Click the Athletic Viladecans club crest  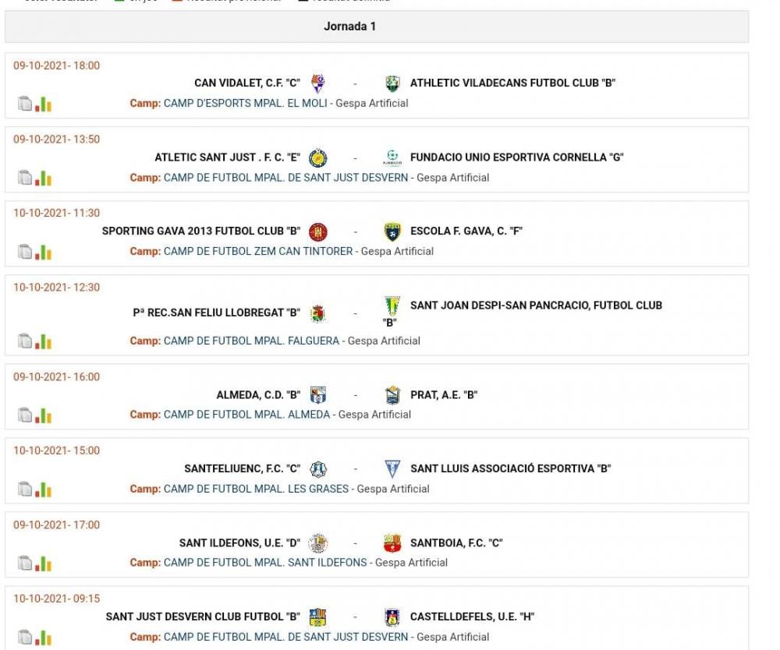pos(392,83)
